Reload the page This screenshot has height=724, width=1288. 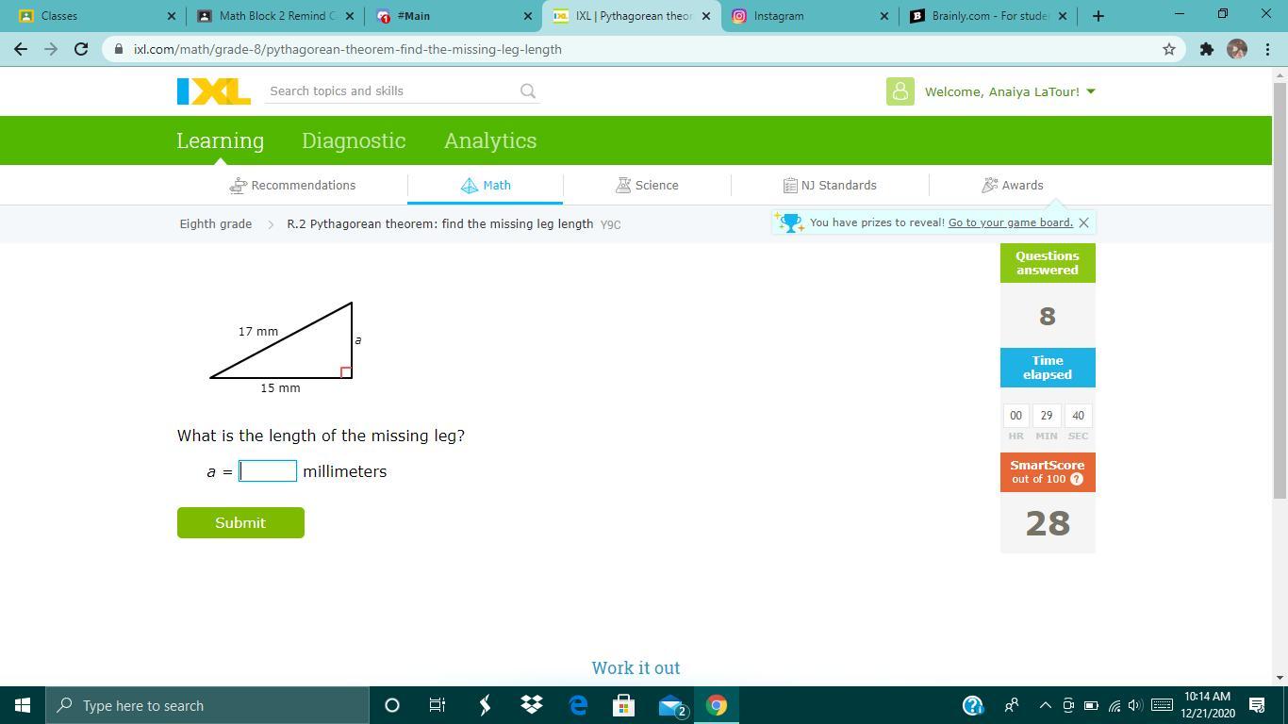pos(81,49)
